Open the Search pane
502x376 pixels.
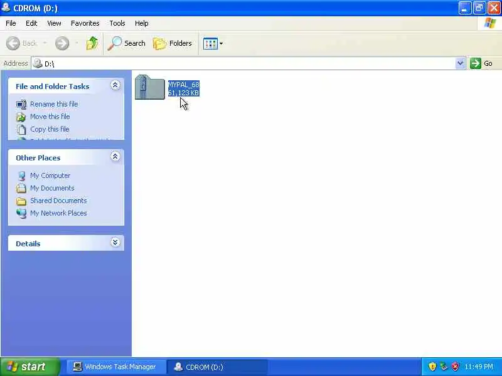point(127,43)
